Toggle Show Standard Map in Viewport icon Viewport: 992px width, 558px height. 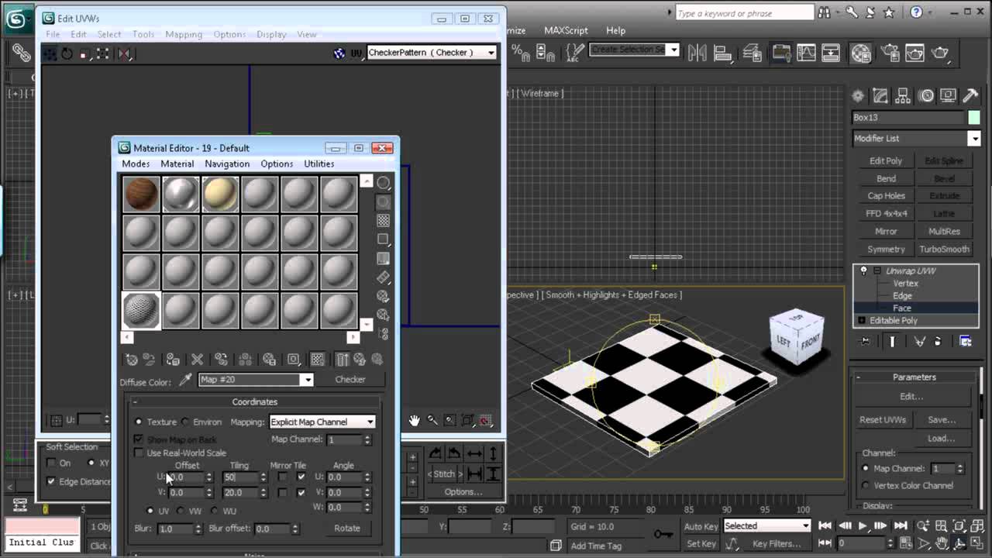point(317,360)
